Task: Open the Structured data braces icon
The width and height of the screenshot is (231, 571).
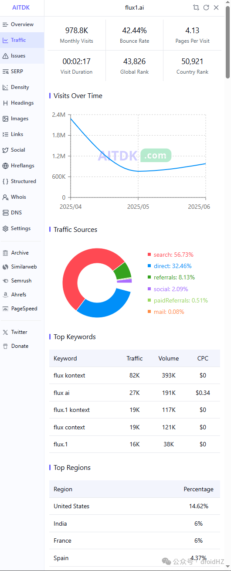Action: [5, 181]
